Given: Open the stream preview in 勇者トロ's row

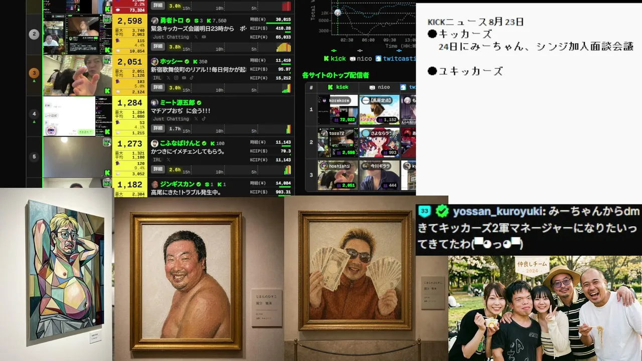Looking at the screenshot, I should [x=77, y=34].
